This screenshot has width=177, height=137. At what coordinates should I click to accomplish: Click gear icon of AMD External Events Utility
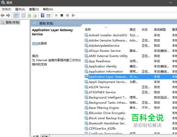(x=86, y=56)
